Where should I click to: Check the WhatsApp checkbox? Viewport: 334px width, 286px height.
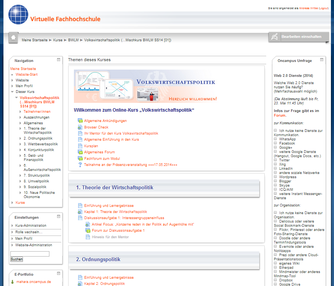coord(275,139)
